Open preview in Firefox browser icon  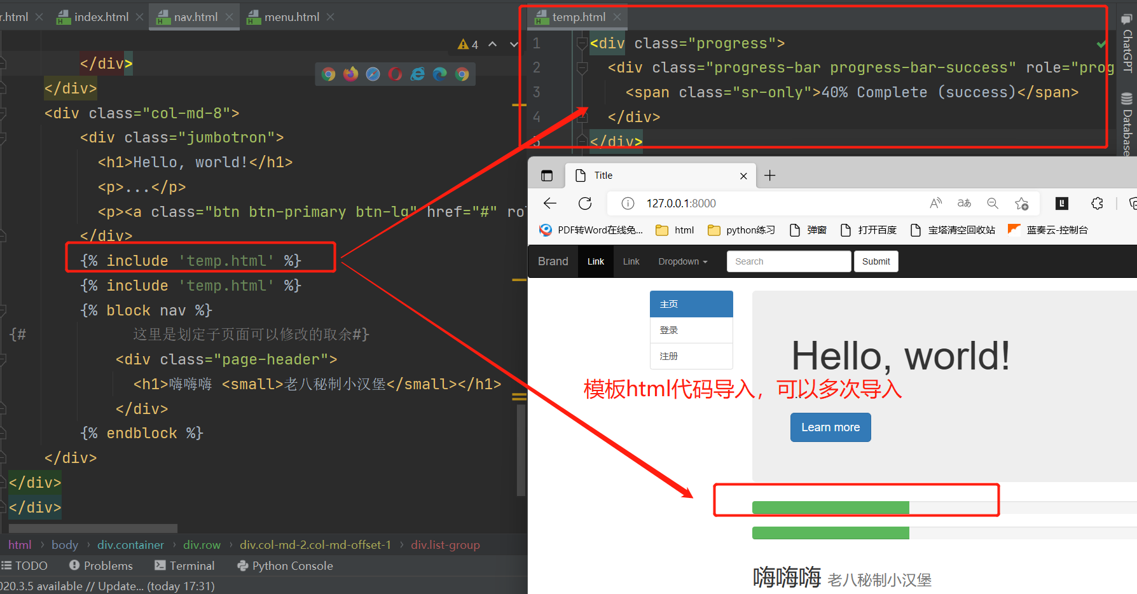tap(350, 74)
